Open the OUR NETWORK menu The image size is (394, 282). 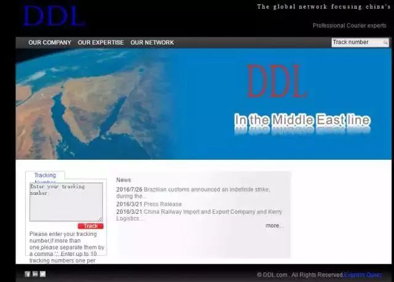[152, 42]
